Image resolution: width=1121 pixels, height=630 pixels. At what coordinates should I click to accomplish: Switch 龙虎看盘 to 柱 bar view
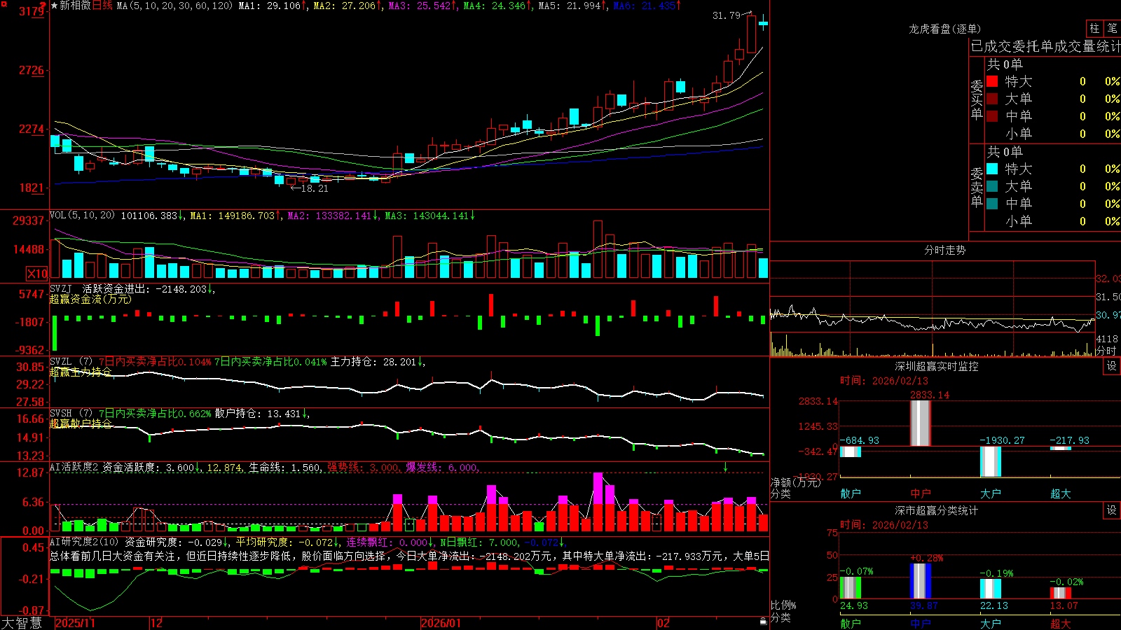[1094, 28]
